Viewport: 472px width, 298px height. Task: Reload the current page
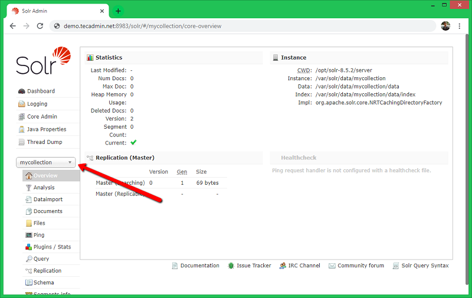[x=40, y=26]
